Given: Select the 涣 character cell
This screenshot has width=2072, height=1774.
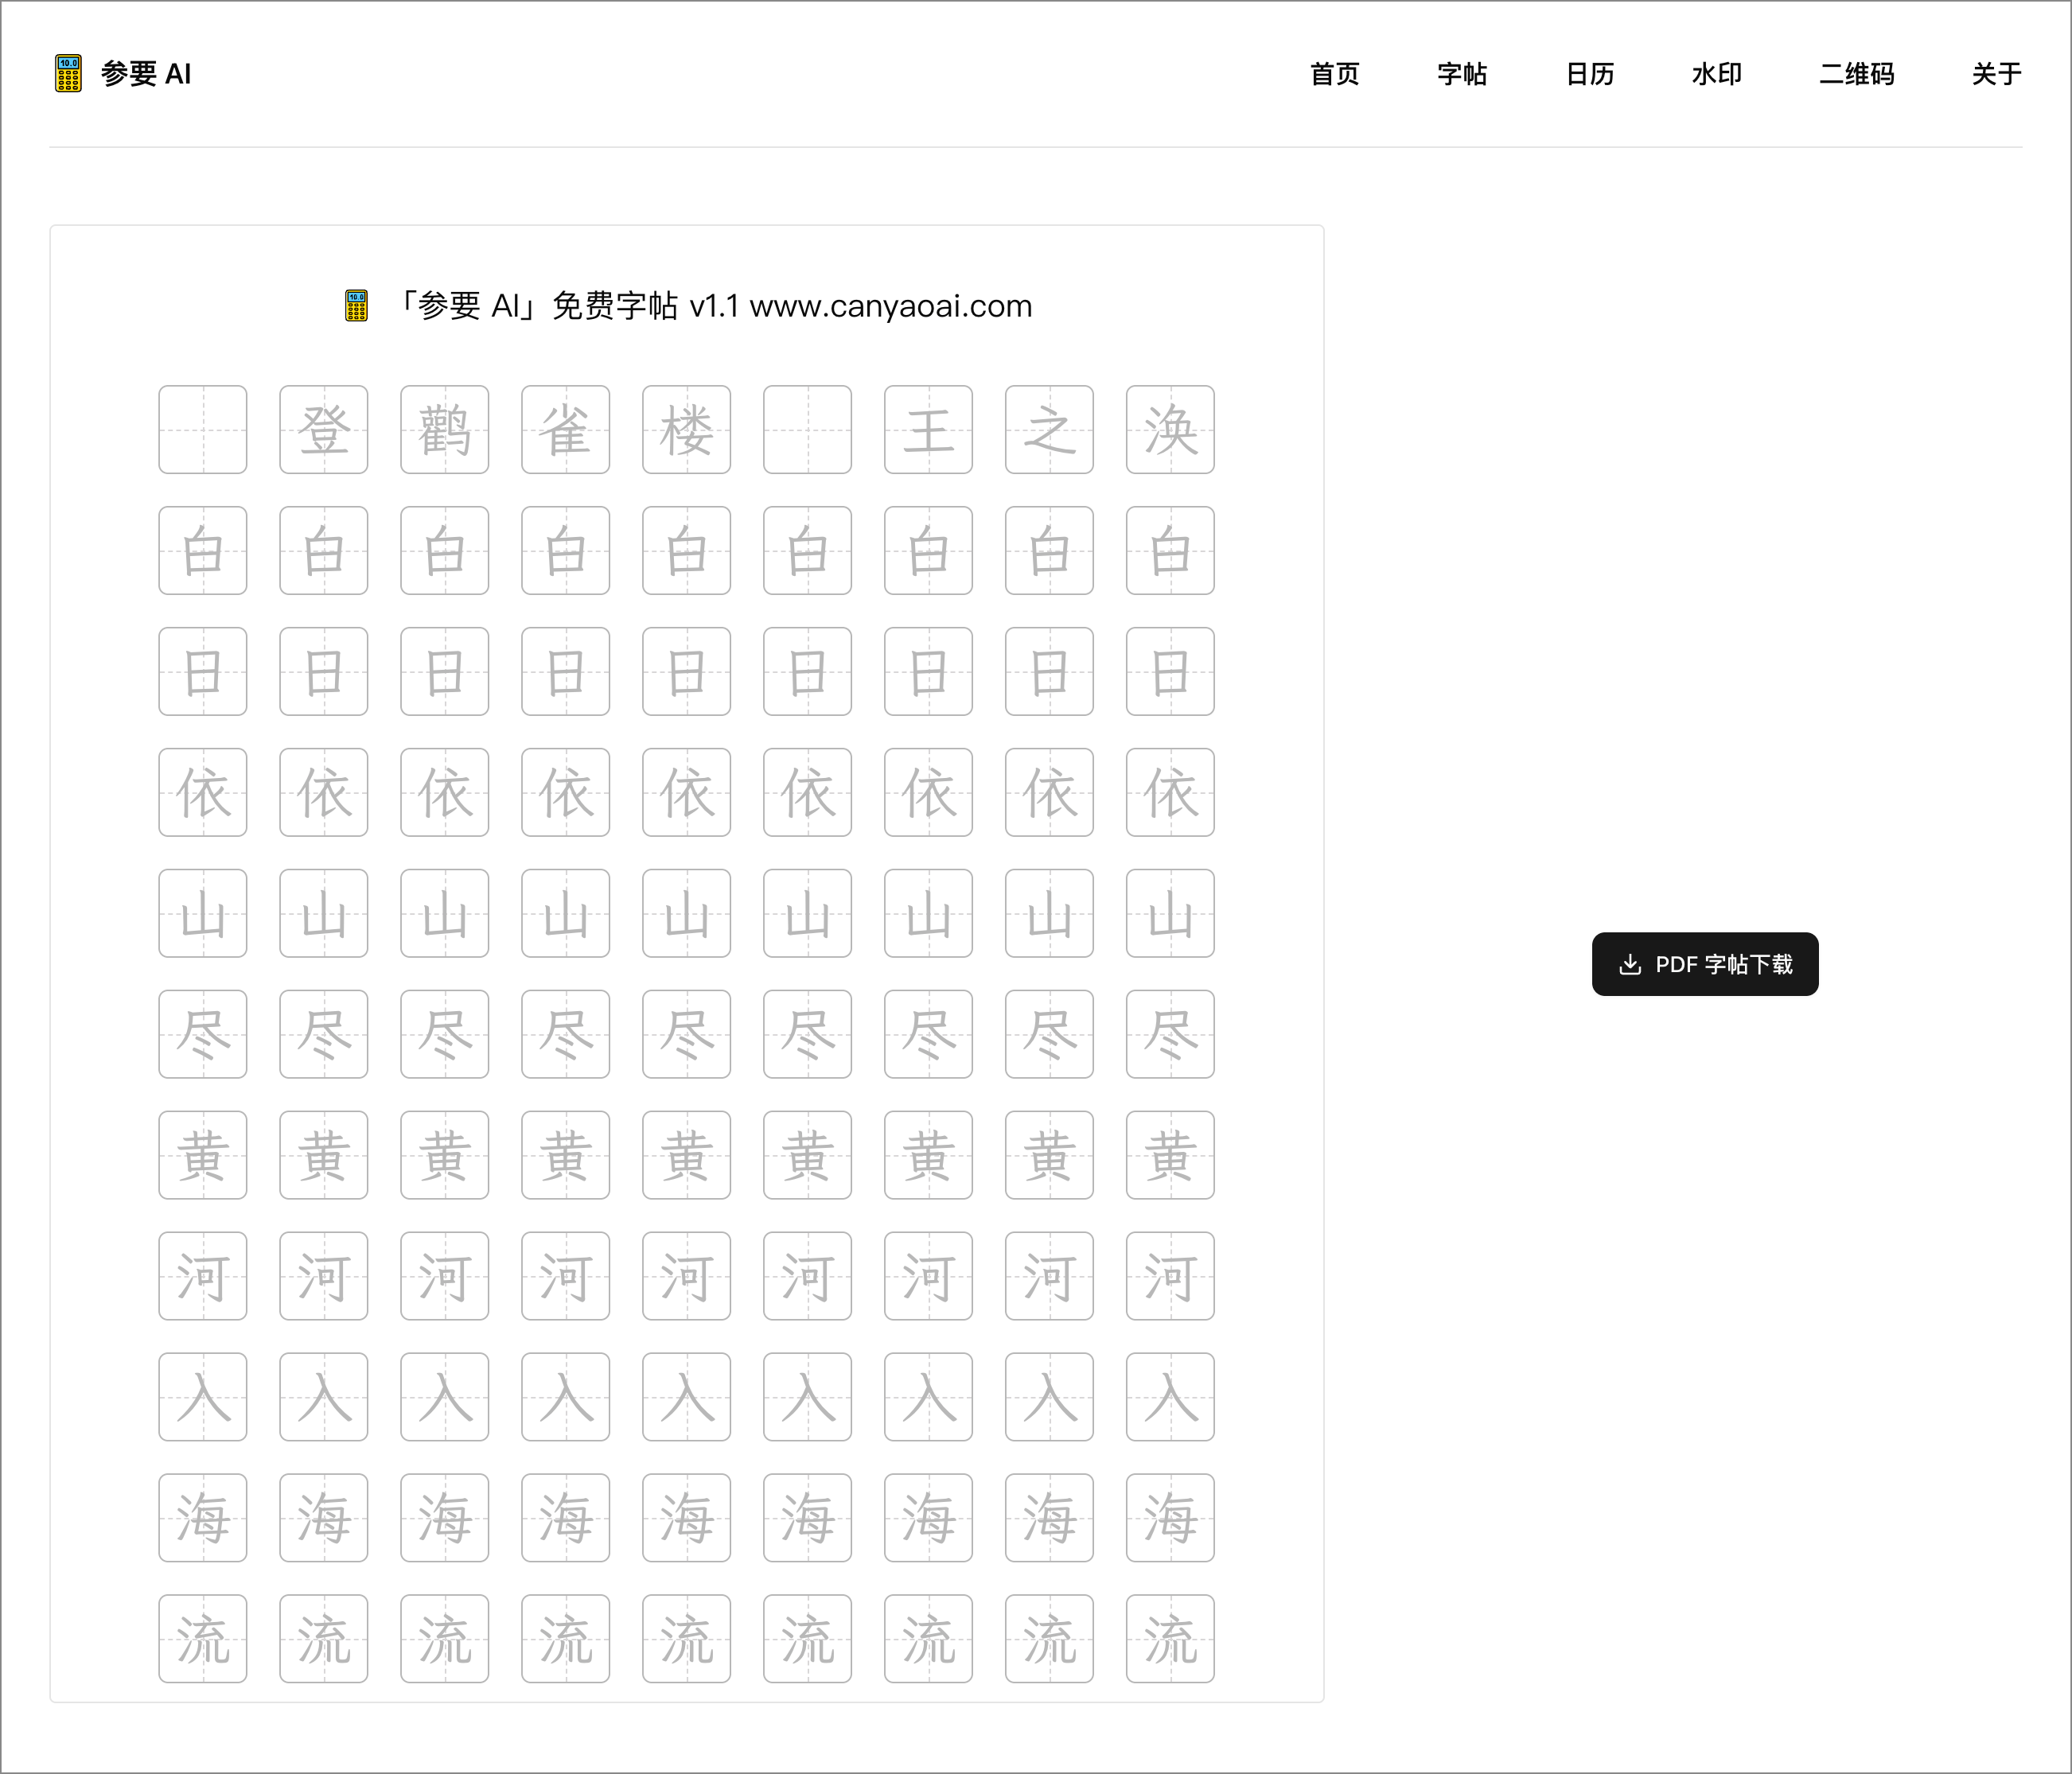Looking at the screenshot, I should pyautogui.click(x=1171, y=430).
